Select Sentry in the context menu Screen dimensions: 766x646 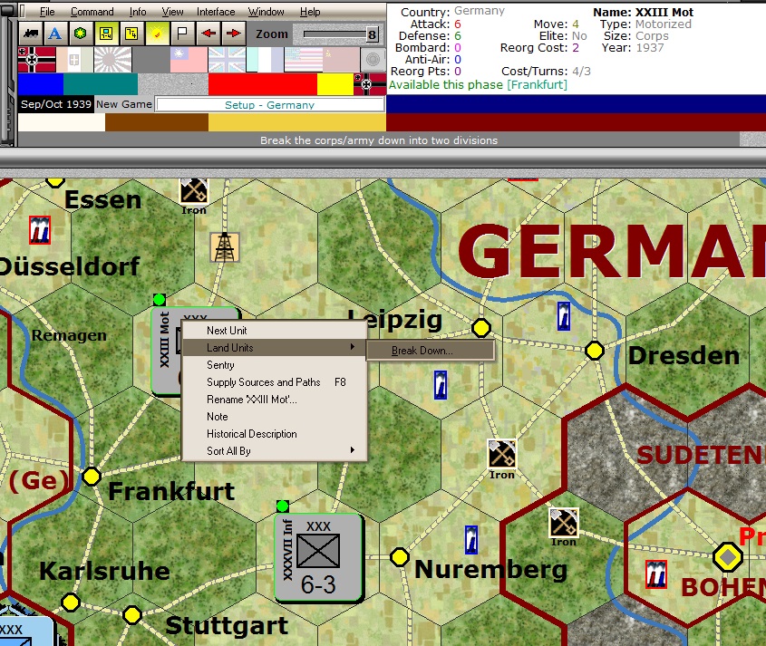274,365
